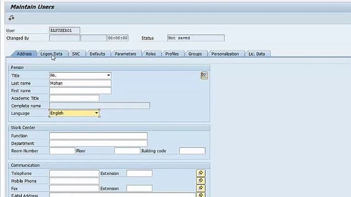The width and height of the screenshot is (351, 197).
Task: Click the Academic Title input field
Action: [x=74, y=98]
